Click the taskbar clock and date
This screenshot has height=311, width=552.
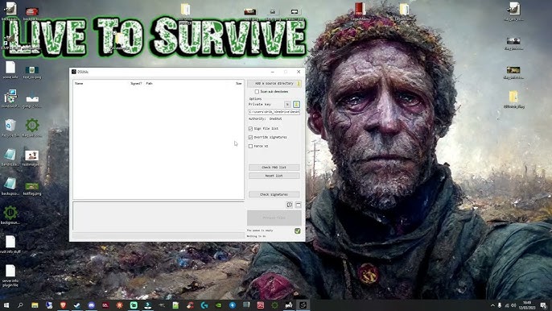coord(527,305)
